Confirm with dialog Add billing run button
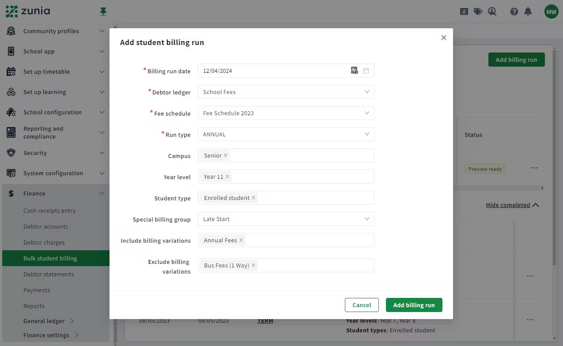This screenshot has width=563, height=346. tap(414, 305)
